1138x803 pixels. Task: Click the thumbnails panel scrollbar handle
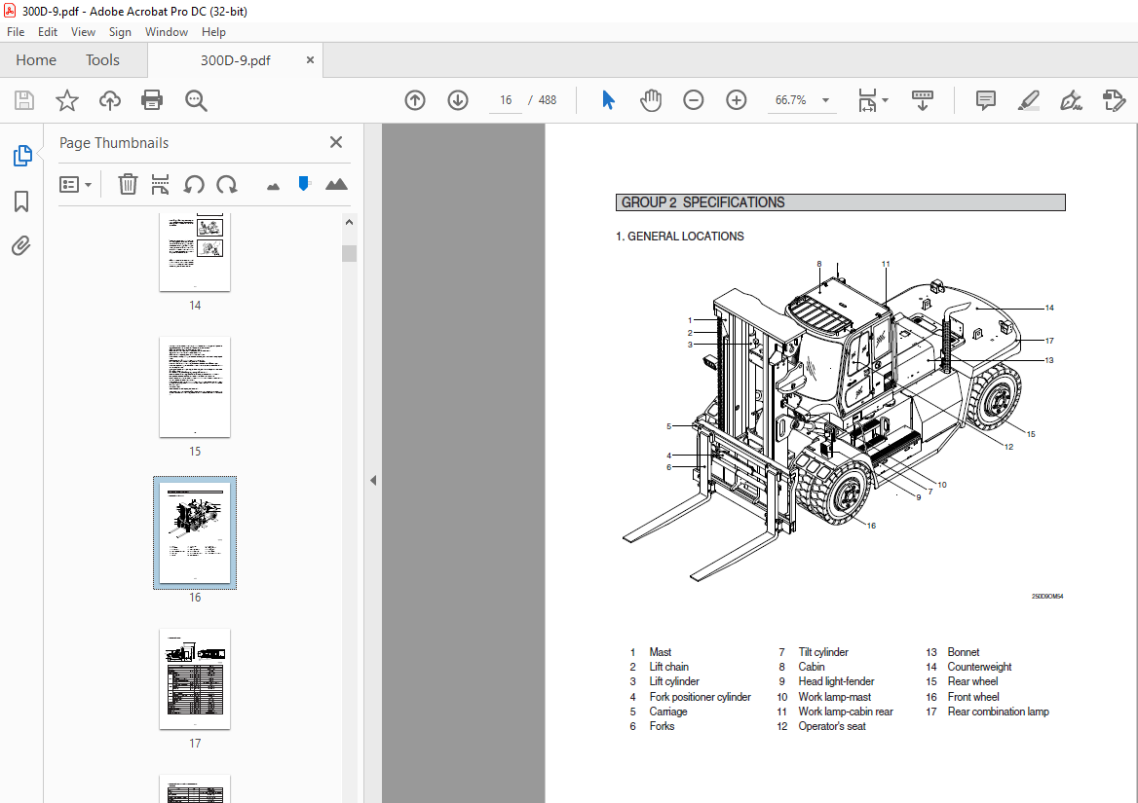(349, 253)
